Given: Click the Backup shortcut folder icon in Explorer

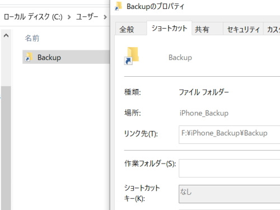Looking at the screenshot, I should point(29,57).
